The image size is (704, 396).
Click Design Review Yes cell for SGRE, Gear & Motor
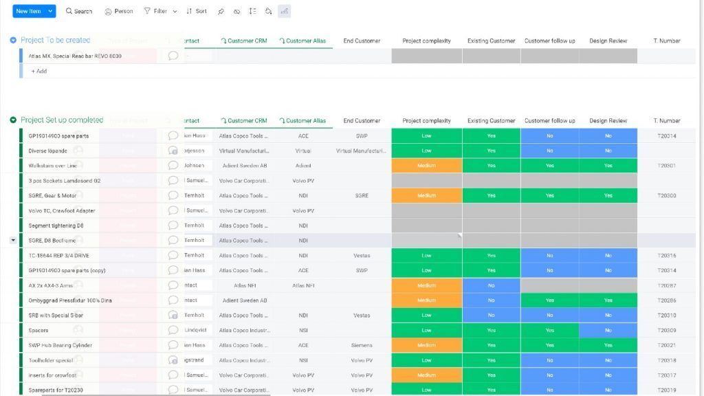click(608, 195)
